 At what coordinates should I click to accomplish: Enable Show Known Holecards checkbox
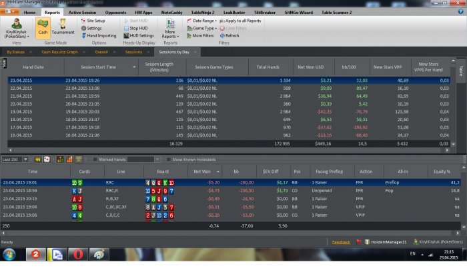169,160
